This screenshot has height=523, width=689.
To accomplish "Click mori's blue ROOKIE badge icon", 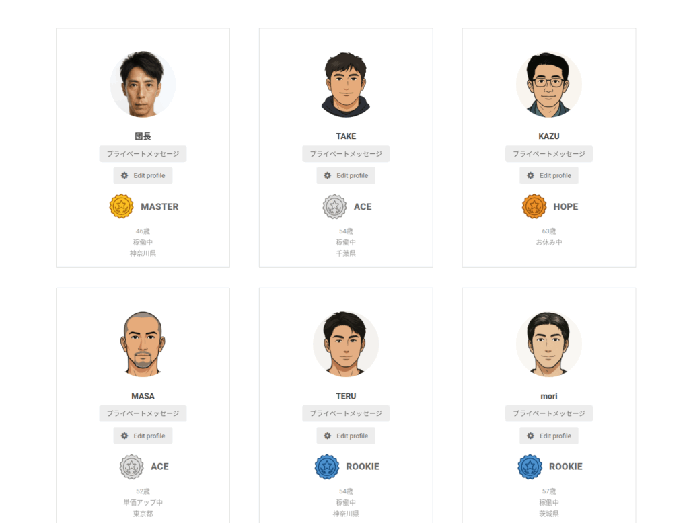I will 530,467.
